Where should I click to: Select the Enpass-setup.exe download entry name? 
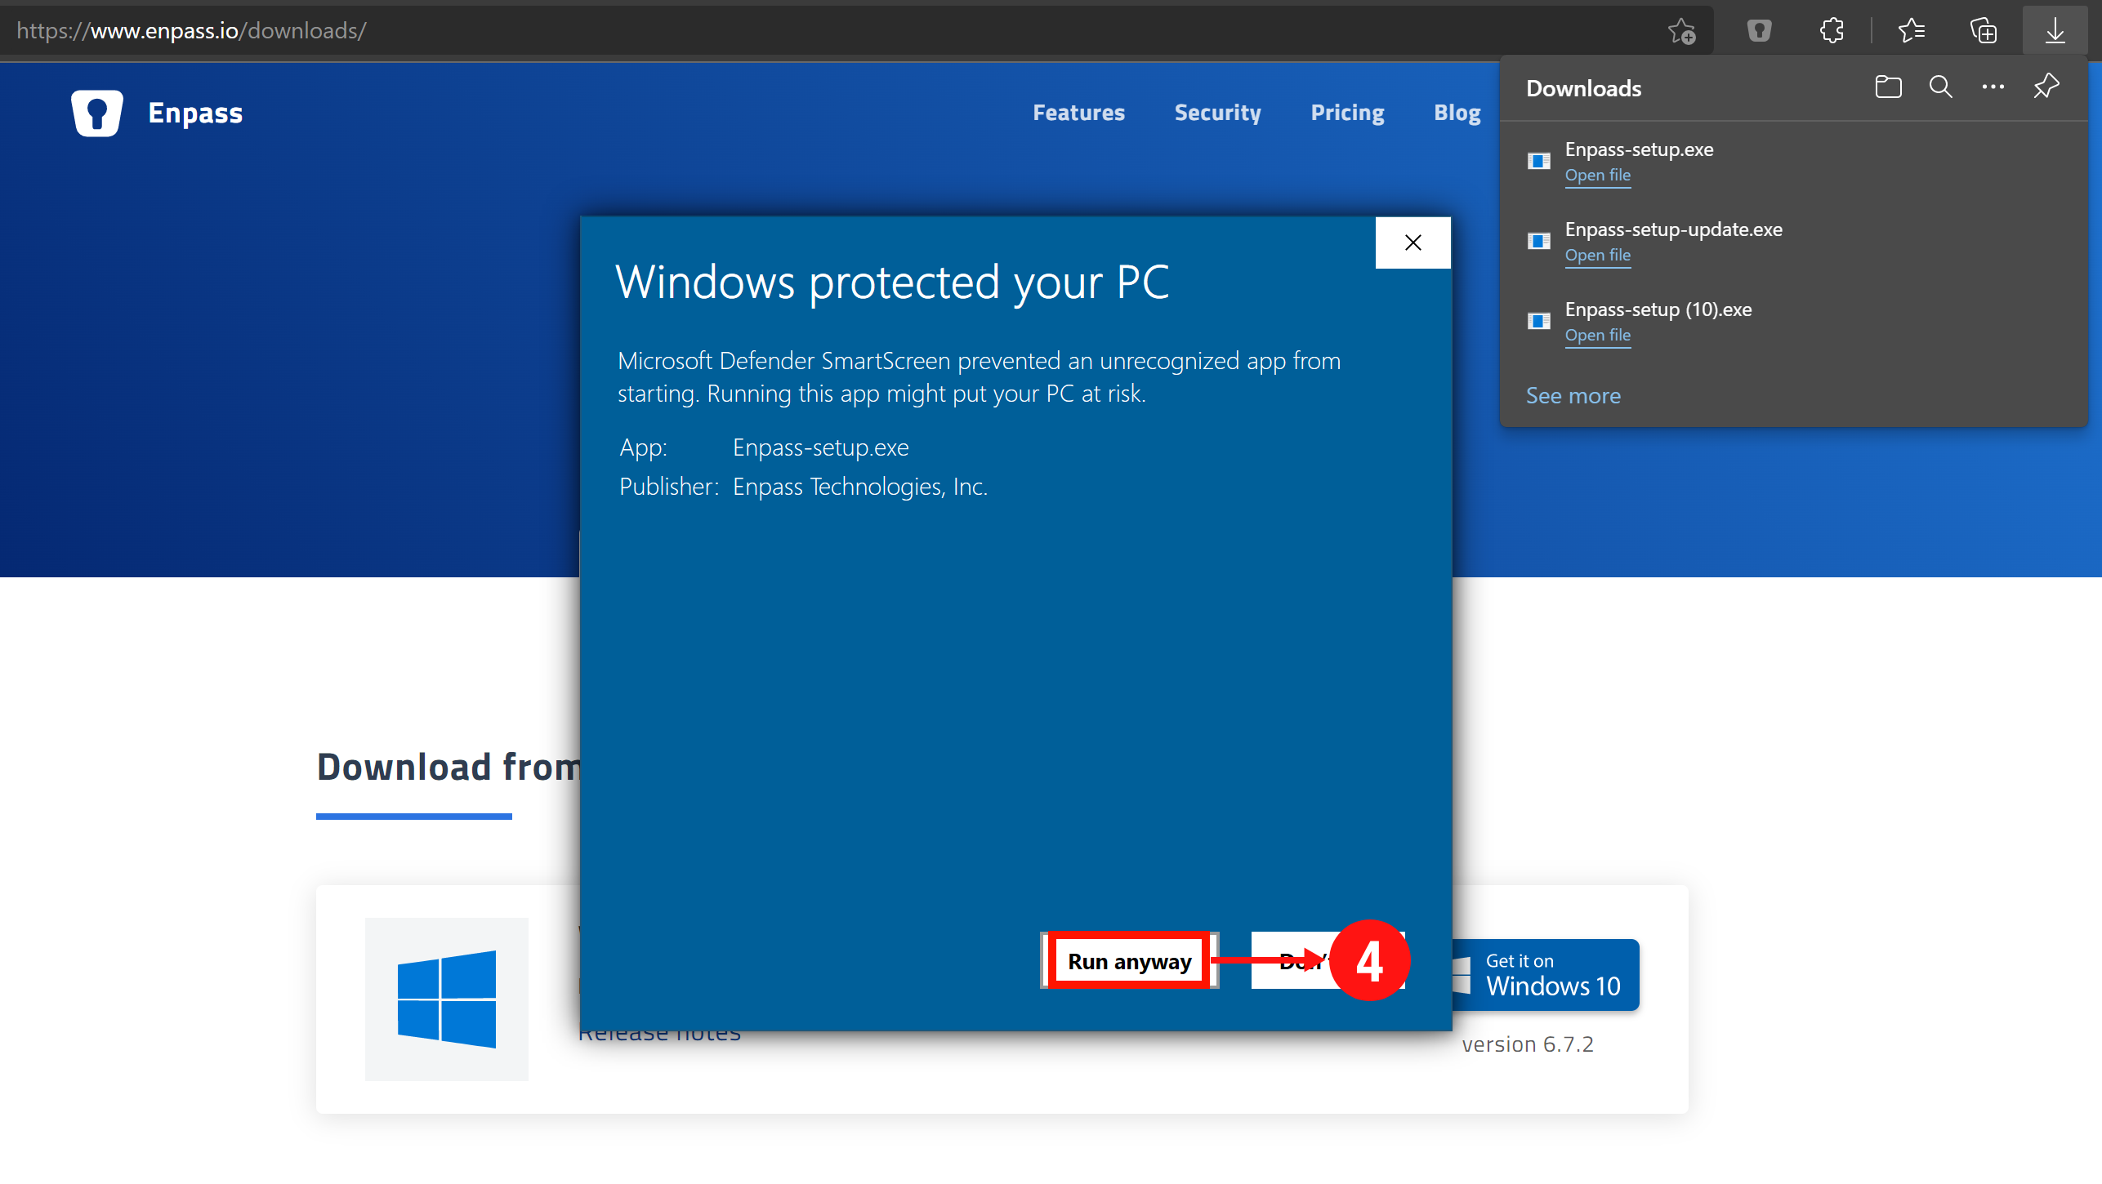tap(1639, 149)
